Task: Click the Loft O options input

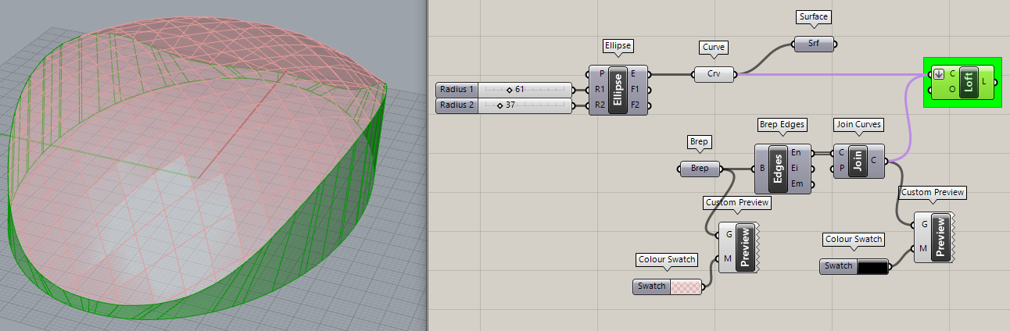Action: 951,89
